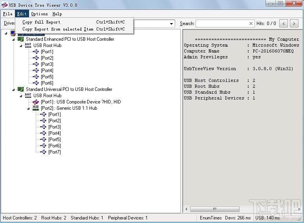Click the app icon in title bar
Screen dimensions: 304x223
click(4, 5)
